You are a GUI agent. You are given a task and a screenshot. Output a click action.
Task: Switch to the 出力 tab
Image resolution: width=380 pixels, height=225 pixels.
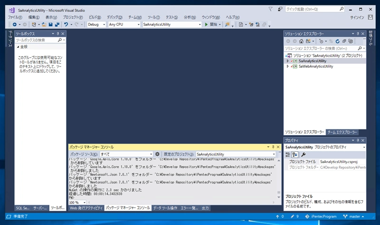(205, 208)
